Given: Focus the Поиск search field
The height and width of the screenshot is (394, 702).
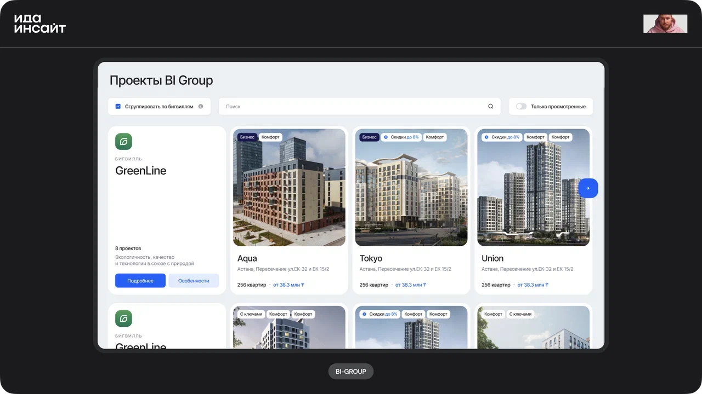Looking at the screenshot, I should pos(359,107).
